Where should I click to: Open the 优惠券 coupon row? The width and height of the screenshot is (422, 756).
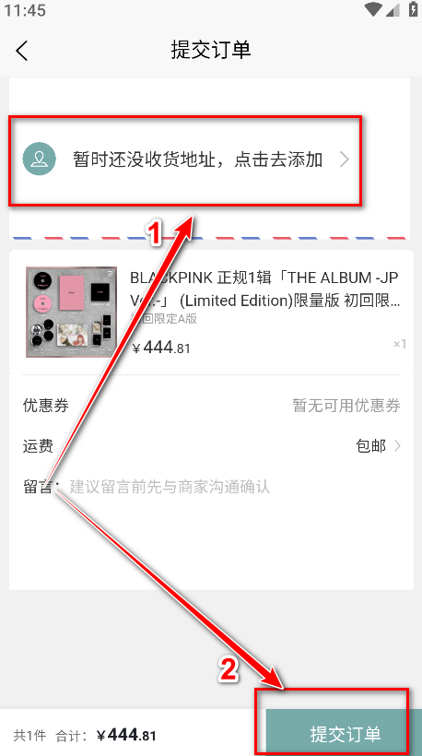211,406
